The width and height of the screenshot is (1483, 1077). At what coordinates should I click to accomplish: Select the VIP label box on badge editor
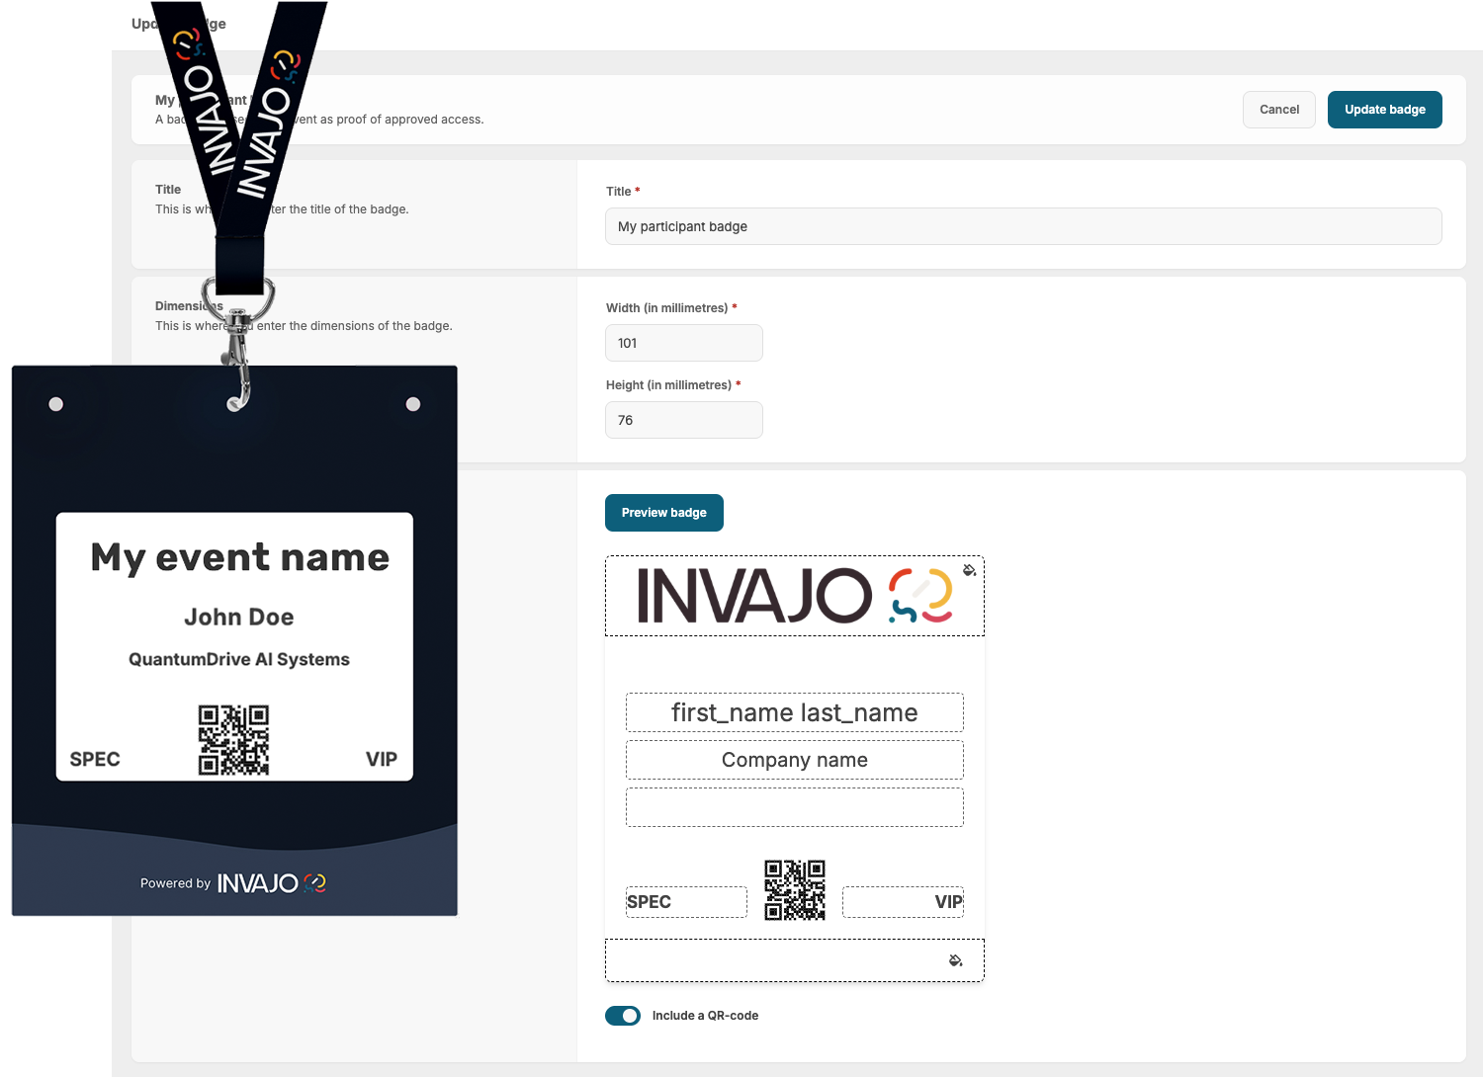pyautogui.click(x=903, y=902)
